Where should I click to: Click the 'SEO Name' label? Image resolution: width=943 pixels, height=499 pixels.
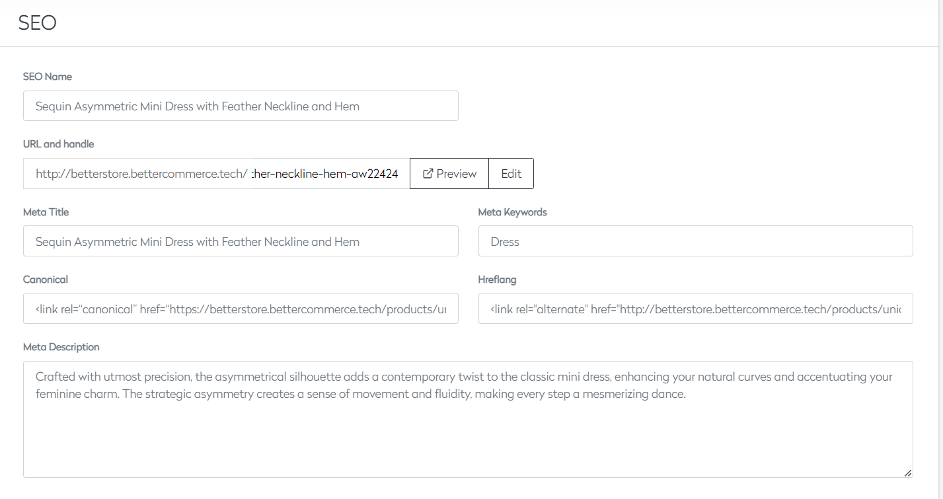[48, 77]
